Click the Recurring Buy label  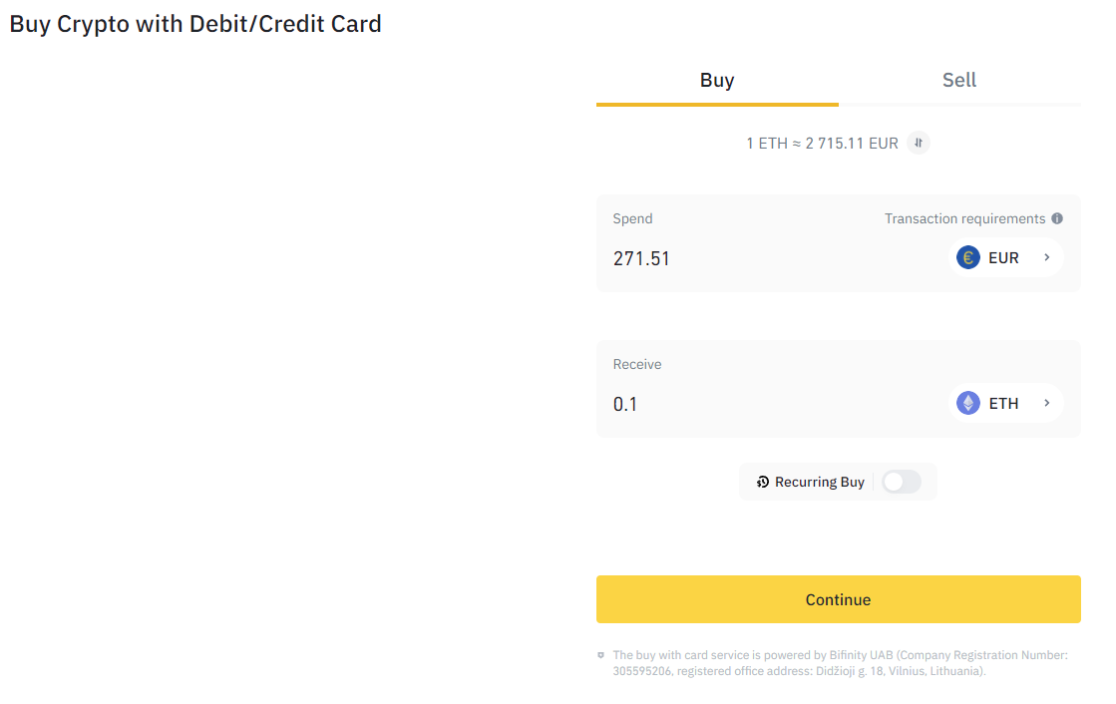click(x=819, y=482)
